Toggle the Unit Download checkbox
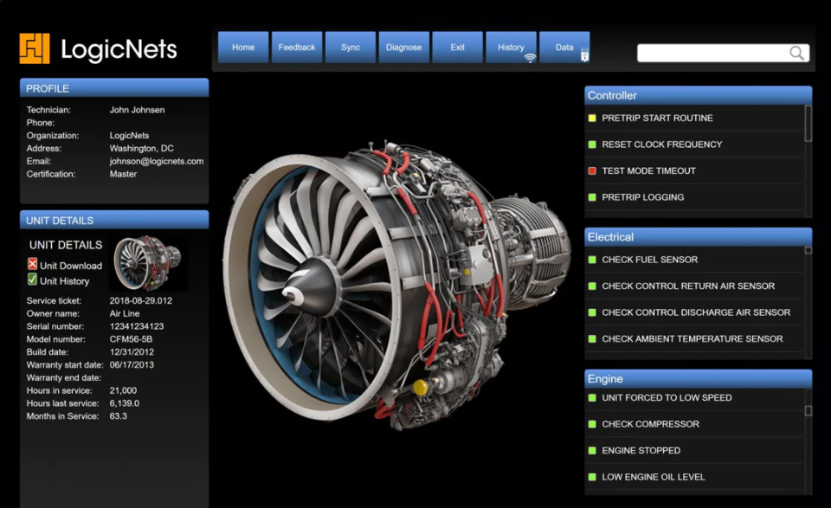The image size is (831, 508). pyautogui.click(x=32, y=264)
